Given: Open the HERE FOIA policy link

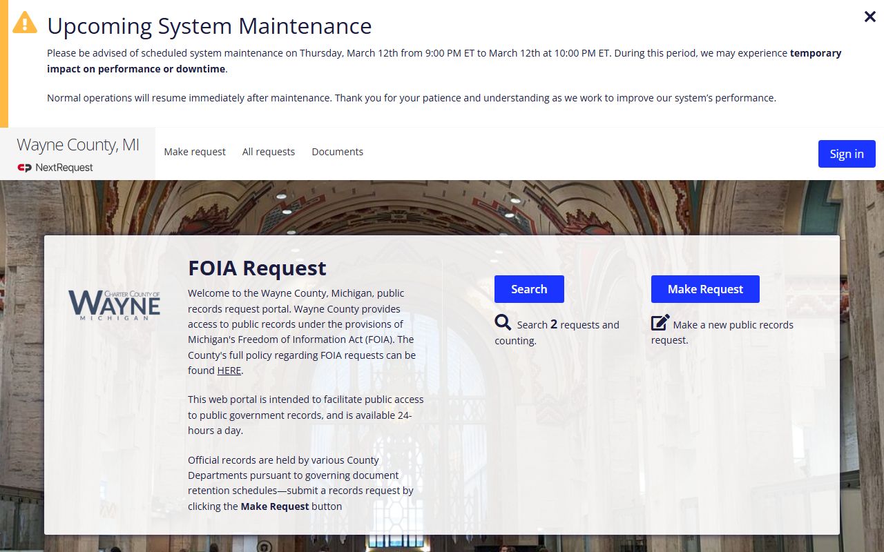Looking at the screenshot, I should coord(229,371).
